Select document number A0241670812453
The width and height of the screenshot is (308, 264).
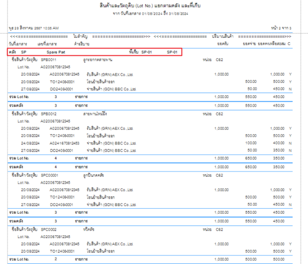(x=64, y=143)
